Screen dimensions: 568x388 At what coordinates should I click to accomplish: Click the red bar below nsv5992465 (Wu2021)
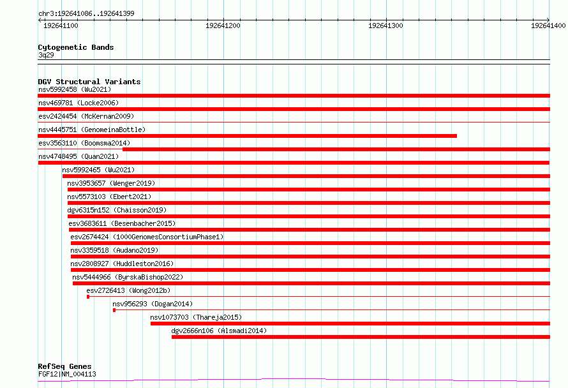coord(306,176)
